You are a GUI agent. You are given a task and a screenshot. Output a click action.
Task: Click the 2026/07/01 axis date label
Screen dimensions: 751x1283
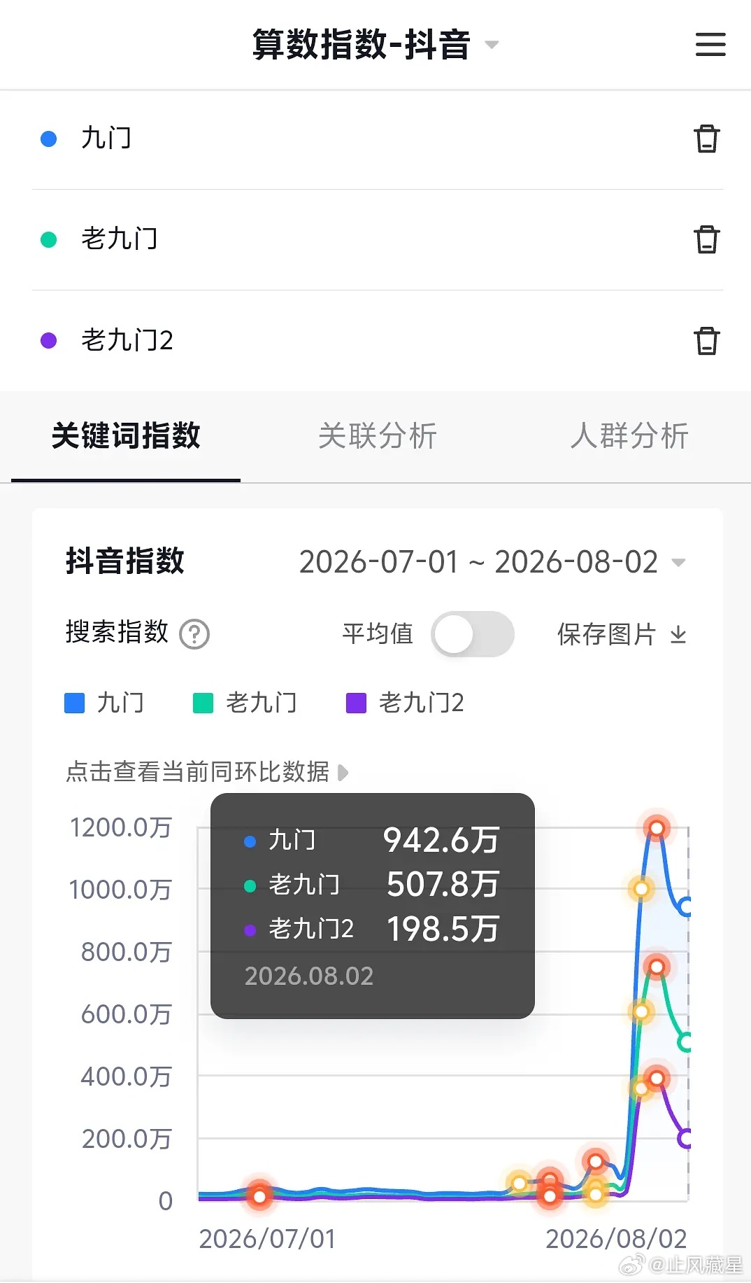[267, 1239]
